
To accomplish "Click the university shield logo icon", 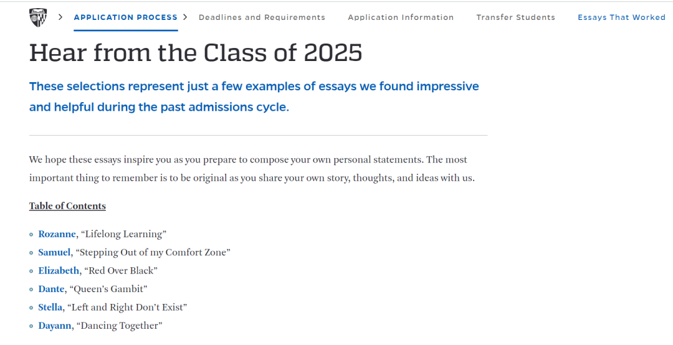I will coord(38,17).
